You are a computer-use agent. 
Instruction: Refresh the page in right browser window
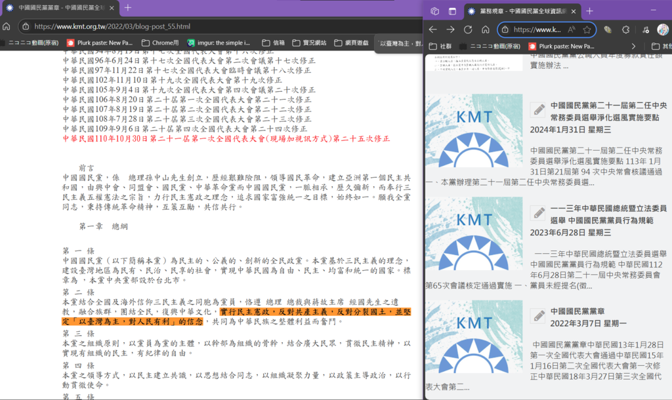pyautogui.click(x=468, y=30)
